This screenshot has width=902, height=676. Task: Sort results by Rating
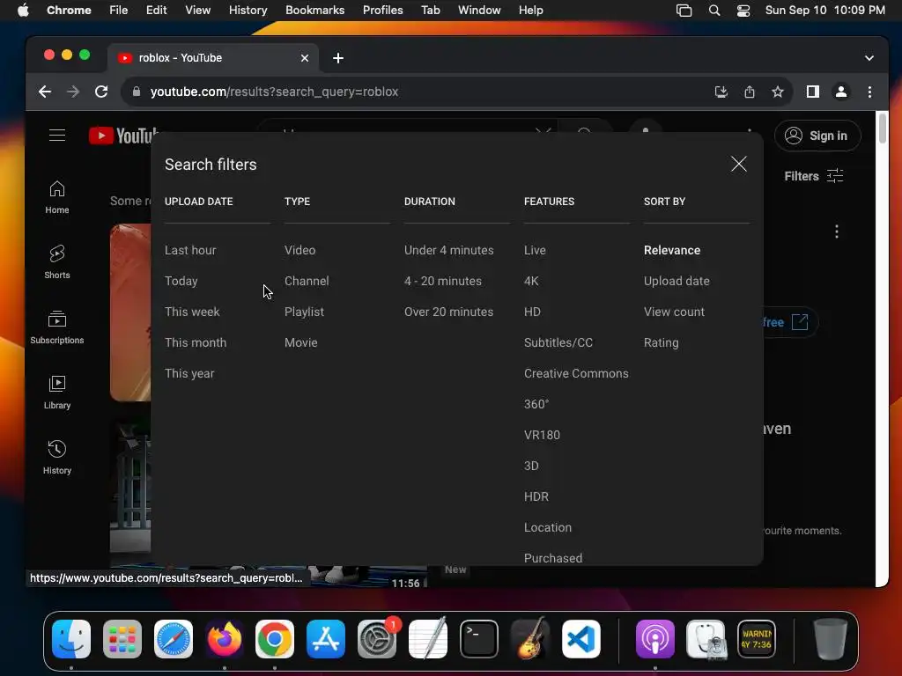coord(661,342)
